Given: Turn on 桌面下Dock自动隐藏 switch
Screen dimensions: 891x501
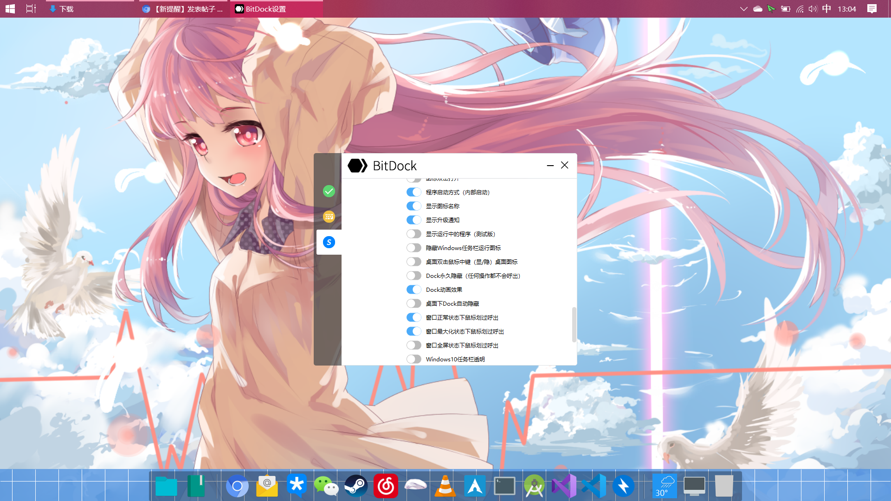Looking at the screenshot, I should pos(413,303).
